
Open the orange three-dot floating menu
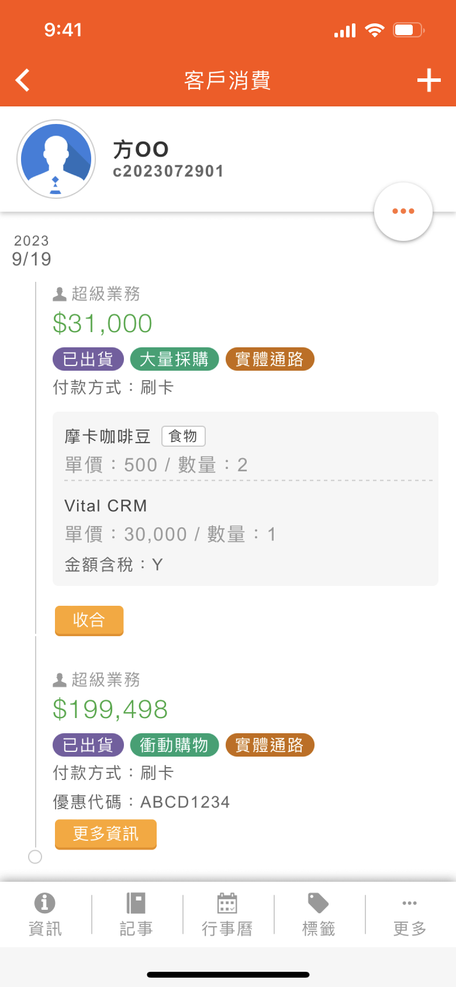tap(403, 211)
